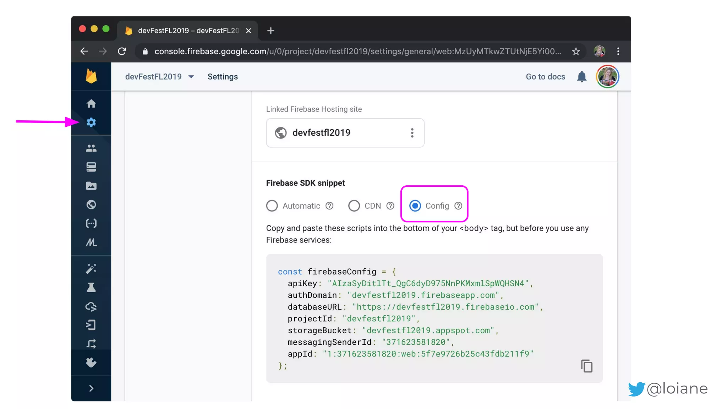This screenshot has height=409, width=727.
Task: Select the Config SDK snippet option
Action: 415,206
